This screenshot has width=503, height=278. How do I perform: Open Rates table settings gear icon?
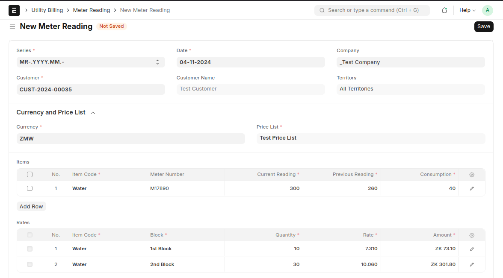[x=471, y=235]
